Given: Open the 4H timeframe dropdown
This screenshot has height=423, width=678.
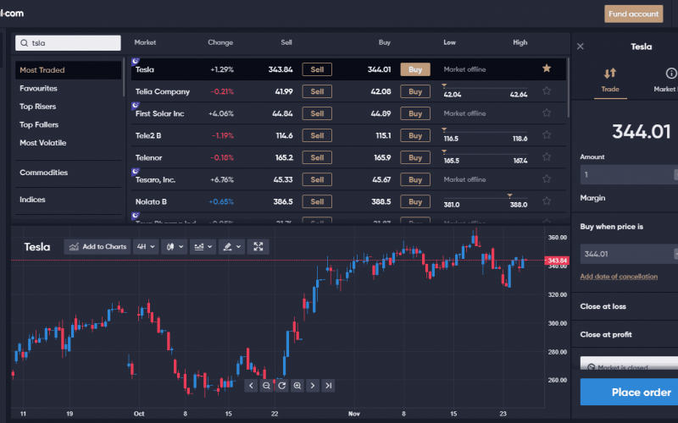Looking at the screenshot, I should pos(146,247).
